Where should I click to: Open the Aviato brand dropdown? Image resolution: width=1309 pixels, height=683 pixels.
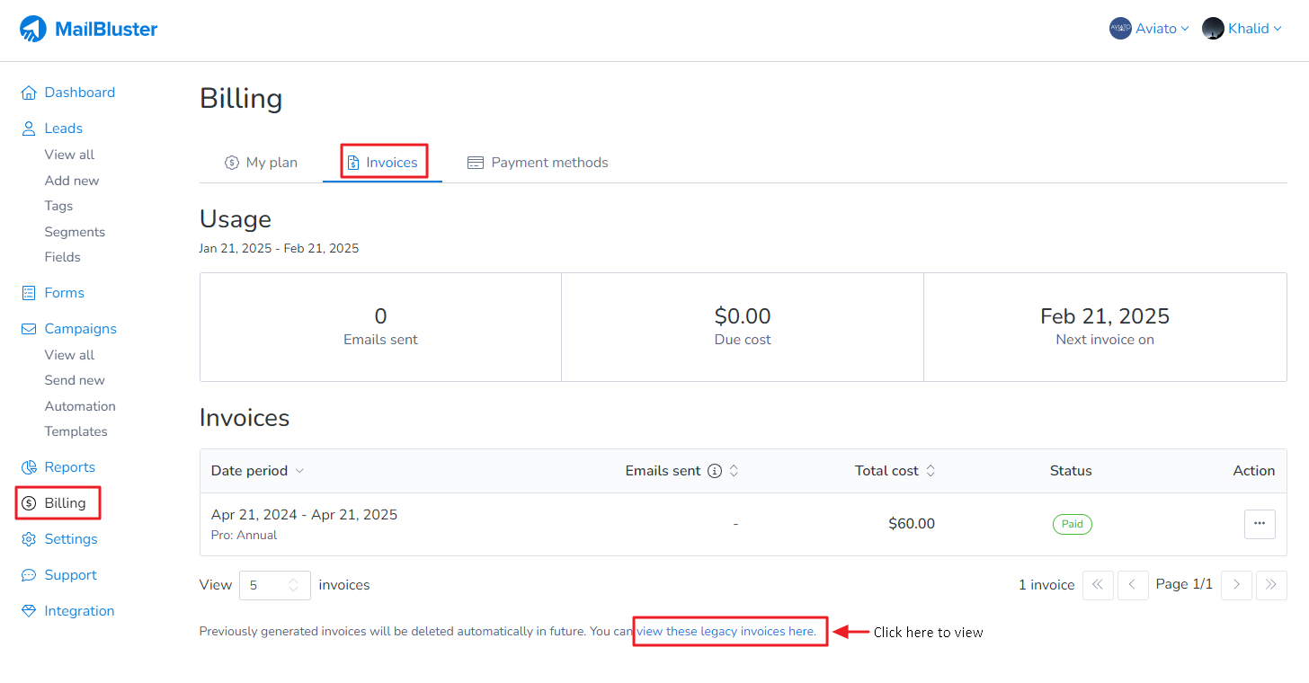click(1149, 29)
